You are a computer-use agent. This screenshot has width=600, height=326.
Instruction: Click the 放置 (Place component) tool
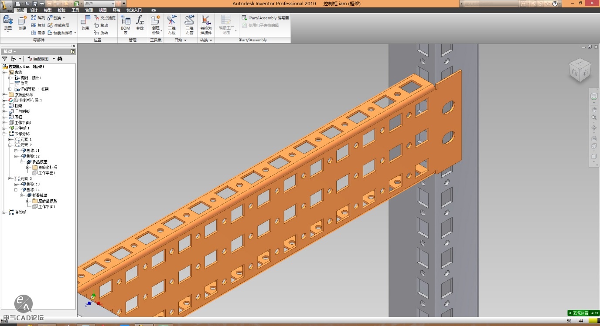8,23
